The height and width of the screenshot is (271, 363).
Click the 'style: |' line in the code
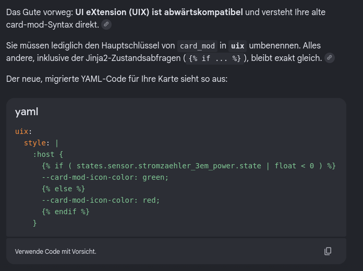(41, 143)
